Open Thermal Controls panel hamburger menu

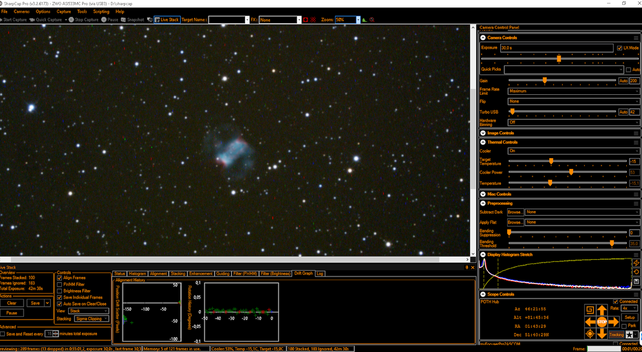[x=636, y=142]
